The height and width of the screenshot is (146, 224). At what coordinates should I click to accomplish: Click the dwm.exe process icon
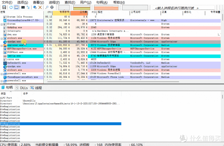pyautogui.click(x=5, y=35)
